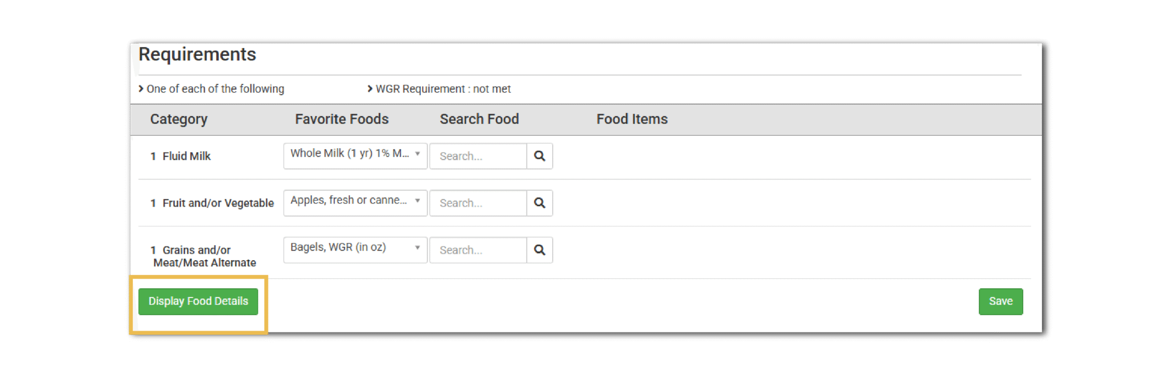Click the Requirements page heading

point(198,54)
